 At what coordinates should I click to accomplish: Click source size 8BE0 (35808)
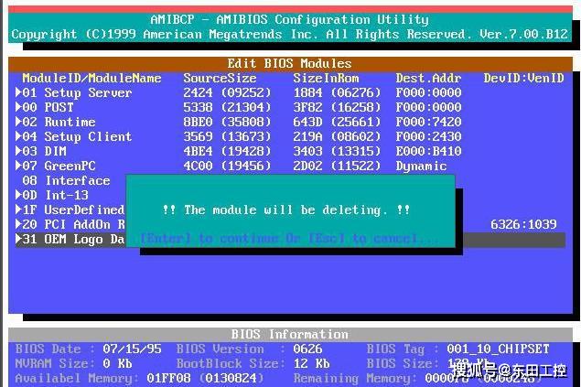pyautogui.click(x=228, y=122)
